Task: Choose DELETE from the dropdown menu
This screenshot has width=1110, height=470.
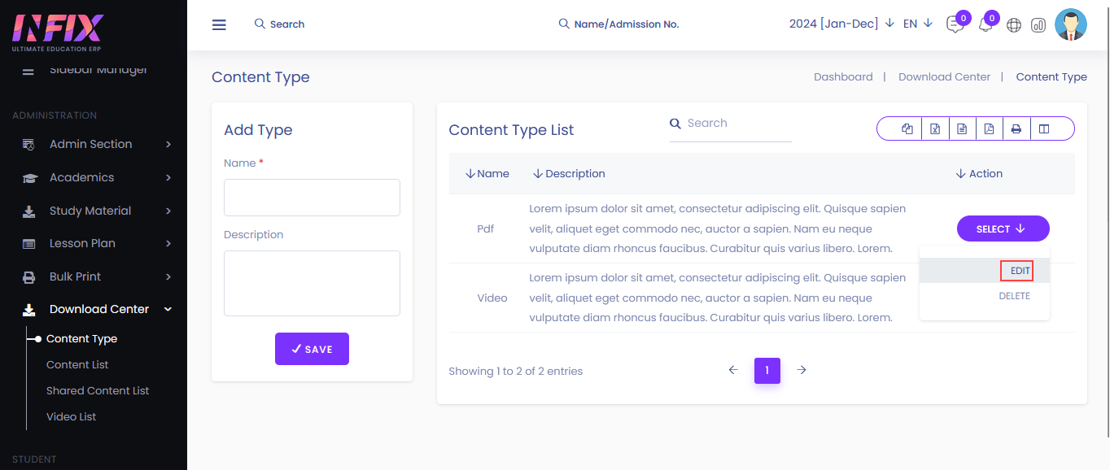Action: [x=1014, y=296]
